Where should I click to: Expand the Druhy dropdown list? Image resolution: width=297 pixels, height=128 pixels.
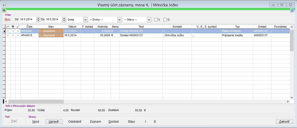pyautogui.click(x=119, y=20)
